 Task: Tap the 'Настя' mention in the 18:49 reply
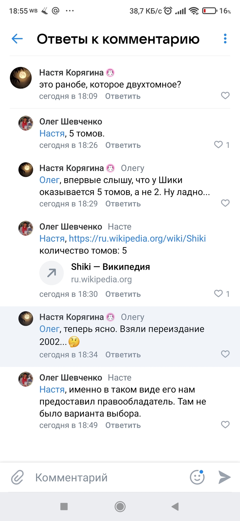pyautogui.click(x=52, y=390)
